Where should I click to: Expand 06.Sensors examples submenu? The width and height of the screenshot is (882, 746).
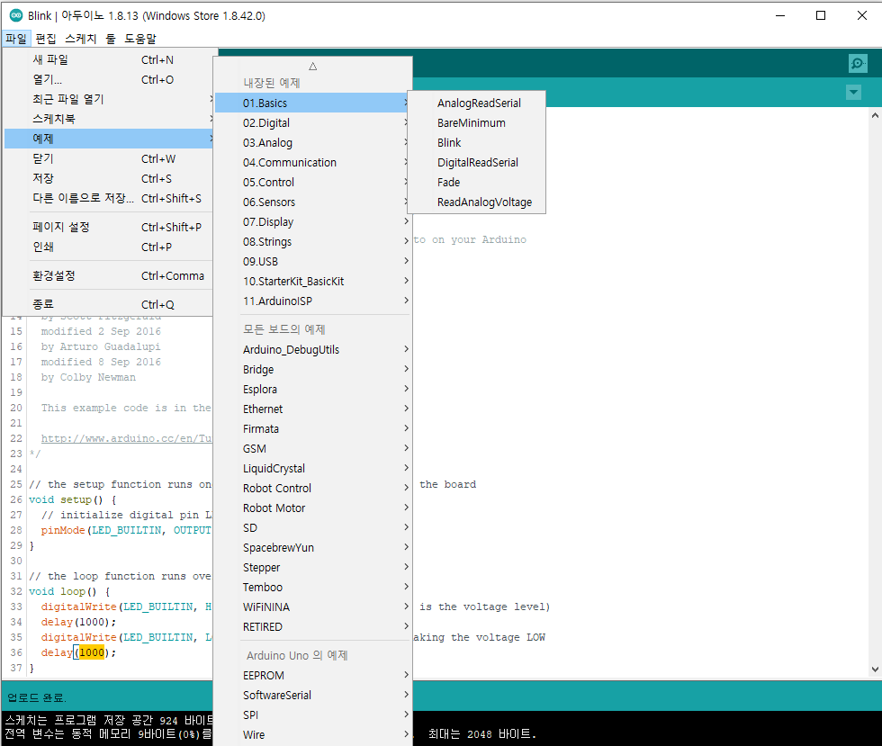(x=313, y=202)
